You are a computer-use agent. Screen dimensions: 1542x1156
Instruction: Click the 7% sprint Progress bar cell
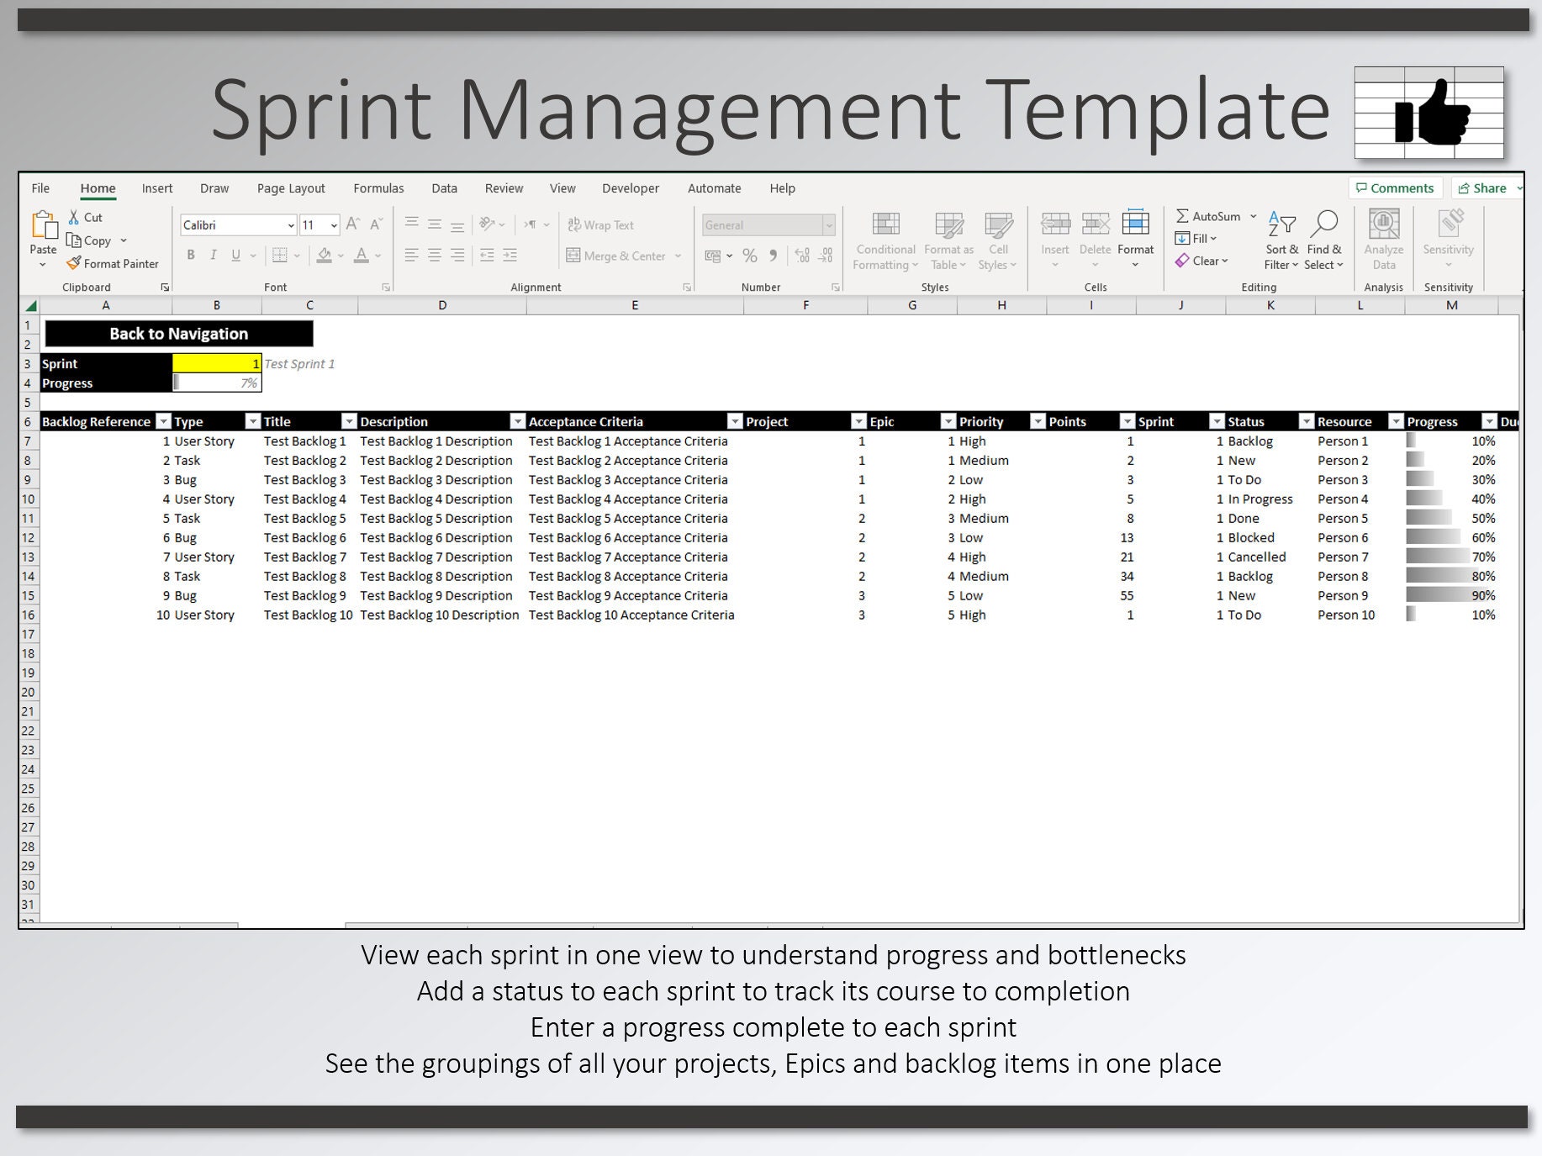point(217,383)
